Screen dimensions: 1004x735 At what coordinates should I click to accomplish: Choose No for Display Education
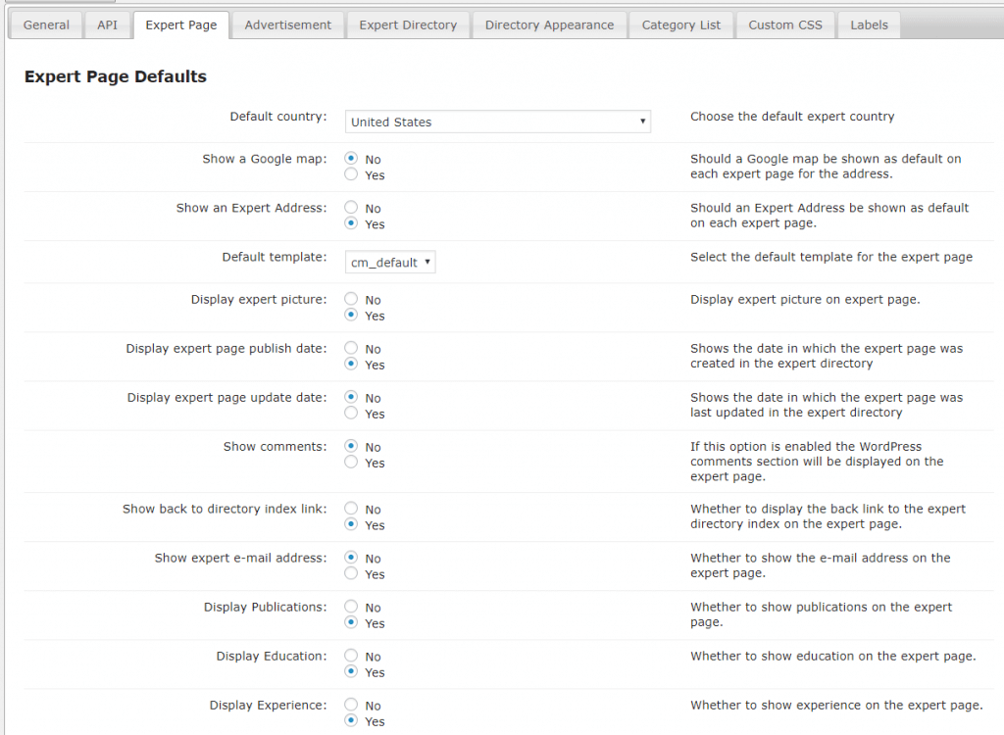351,656
